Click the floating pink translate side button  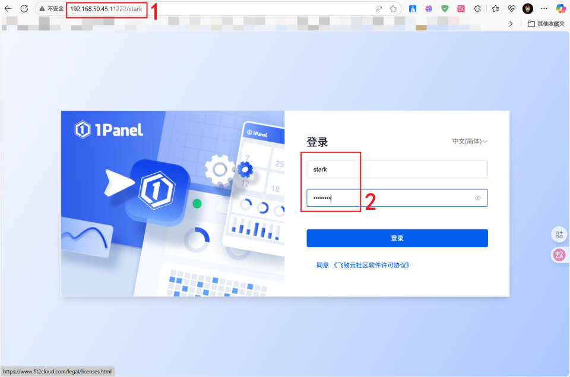[559, 255]
